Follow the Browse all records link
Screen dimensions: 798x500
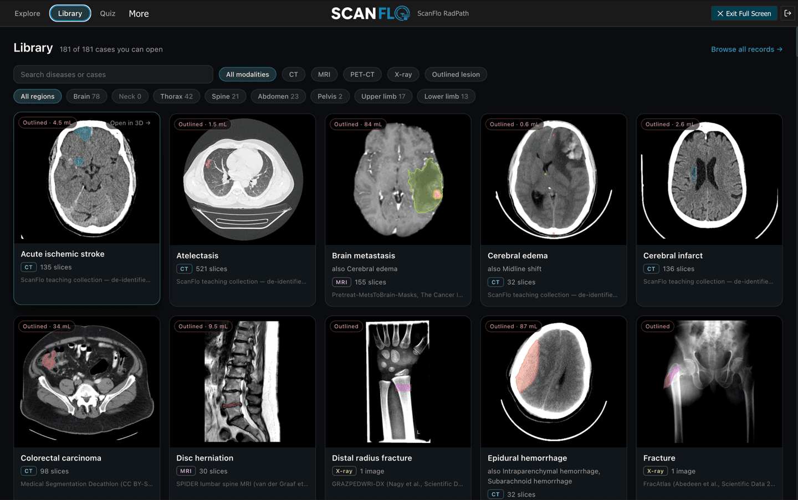pyautogui.click(x=746, y=49)
